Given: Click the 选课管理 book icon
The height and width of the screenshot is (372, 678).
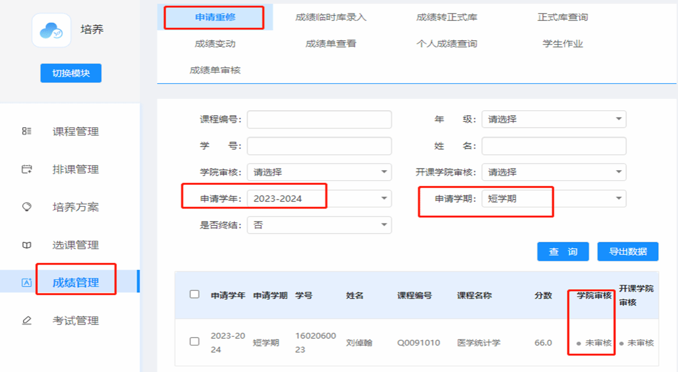Looking at the screenshot, I should [x=27, y=245].
